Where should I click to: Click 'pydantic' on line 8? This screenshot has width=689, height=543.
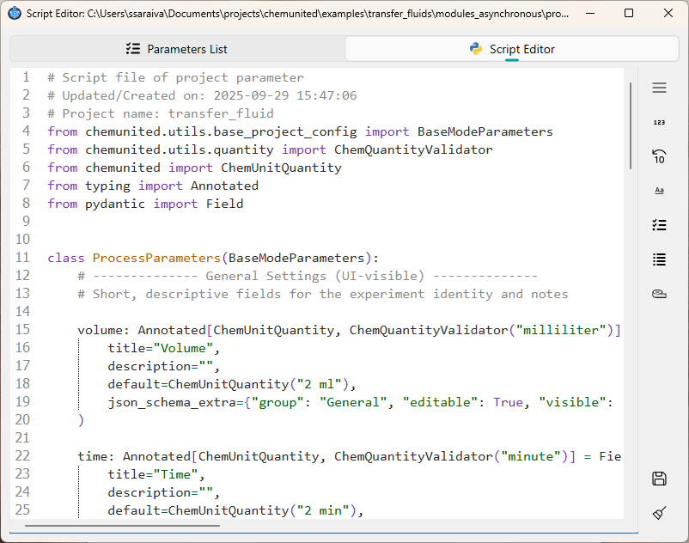pyautogui.click(x=114, y=204)
